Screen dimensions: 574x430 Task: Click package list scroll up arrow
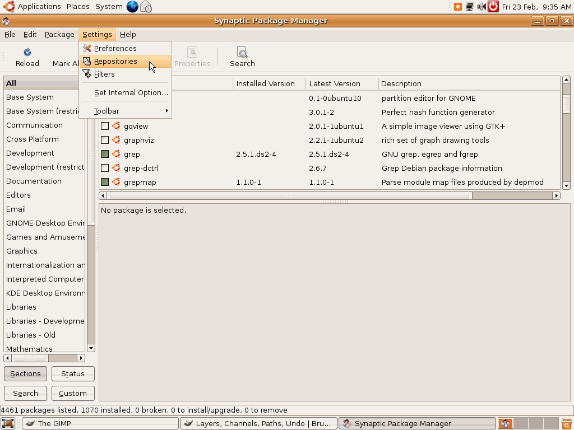(566, 80)
